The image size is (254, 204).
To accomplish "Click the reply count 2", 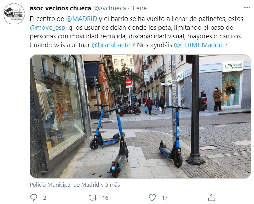I will click(44, 198).
